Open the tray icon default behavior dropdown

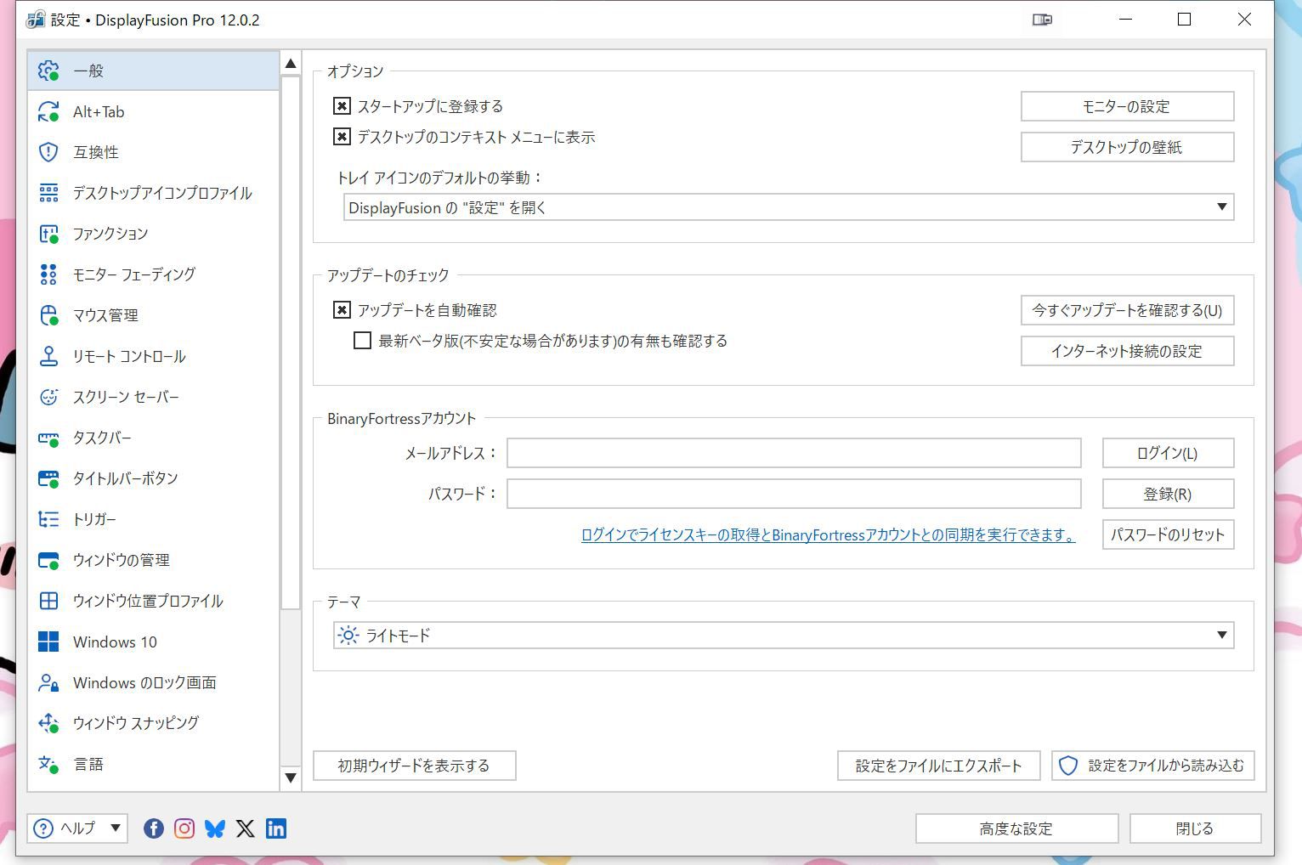1222,206
